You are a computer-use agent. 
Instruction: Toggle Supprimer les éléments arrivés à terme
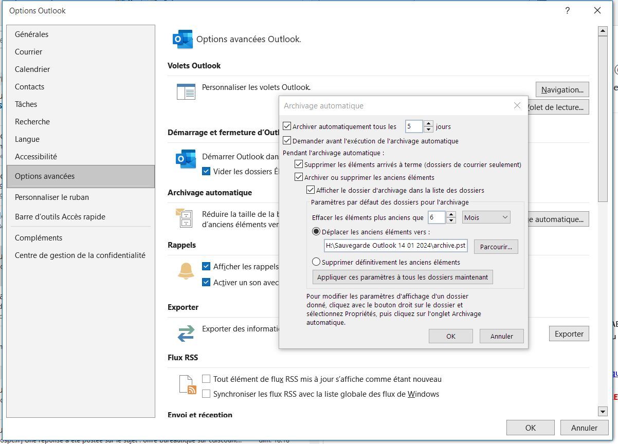299,164
